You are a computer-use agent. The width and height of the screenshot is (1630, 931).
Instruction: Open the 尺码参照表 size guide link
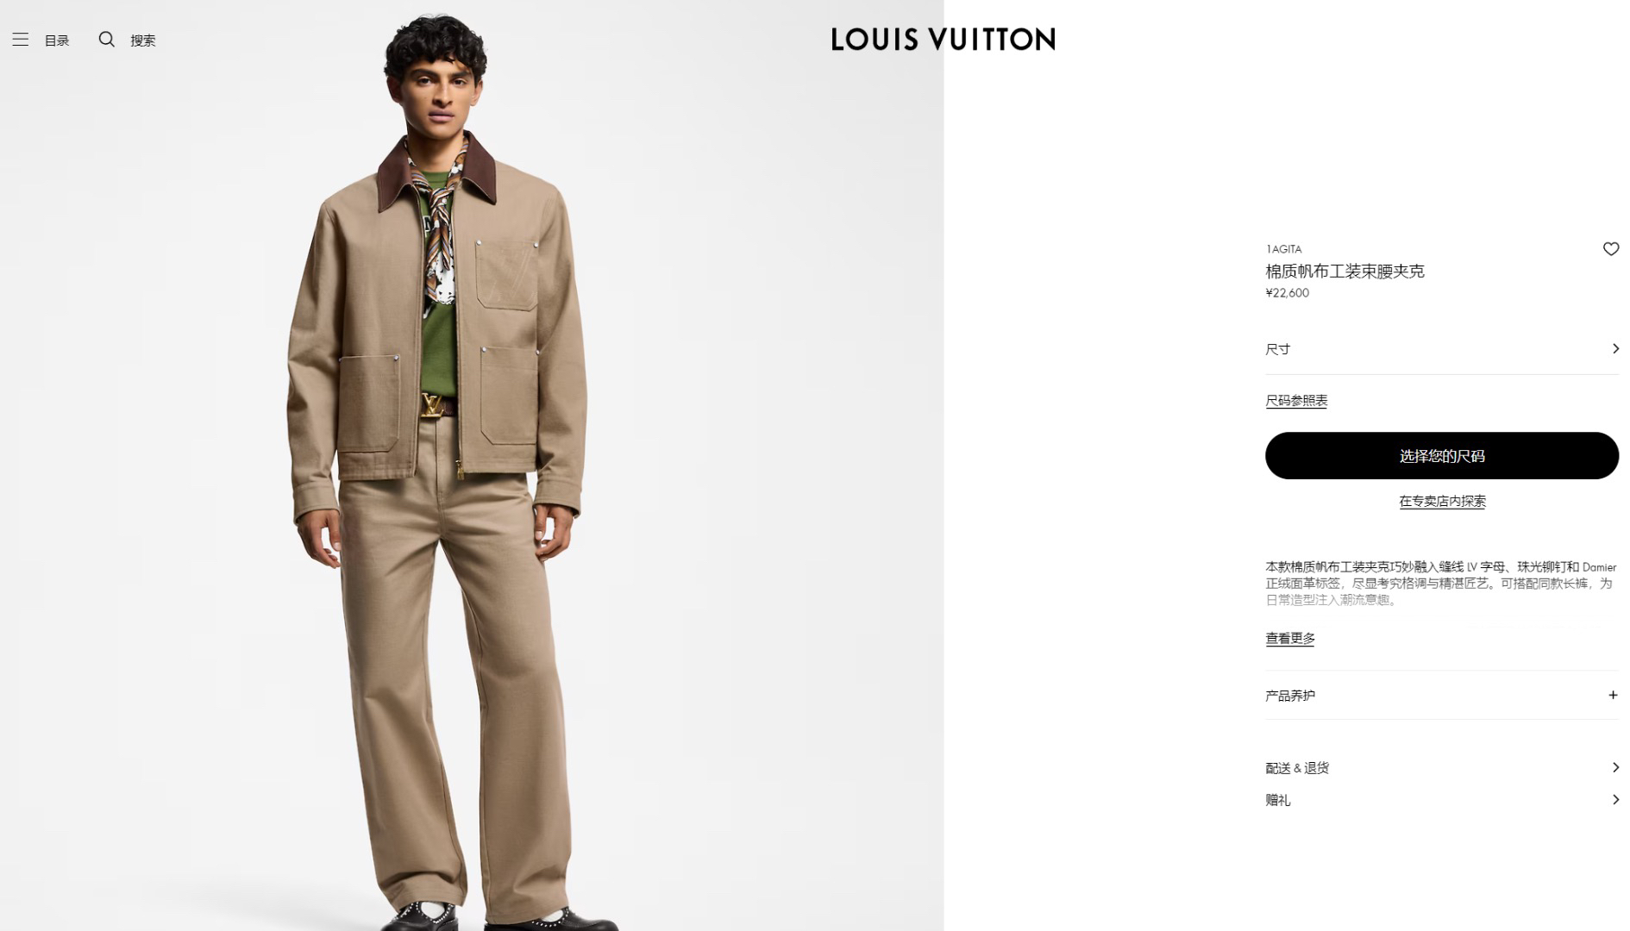click(x=1296, y=401)
